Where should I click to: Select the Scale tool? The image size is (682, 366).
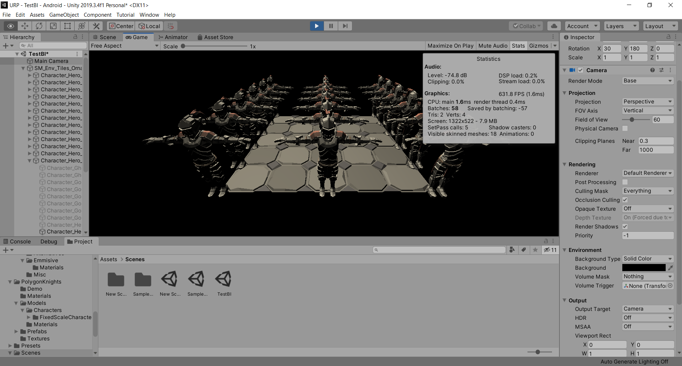(53, 26)
